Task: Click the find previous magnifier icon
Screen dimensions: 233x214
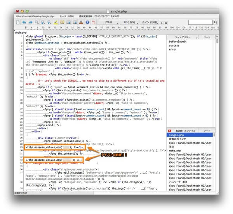Action: (49, 23)
